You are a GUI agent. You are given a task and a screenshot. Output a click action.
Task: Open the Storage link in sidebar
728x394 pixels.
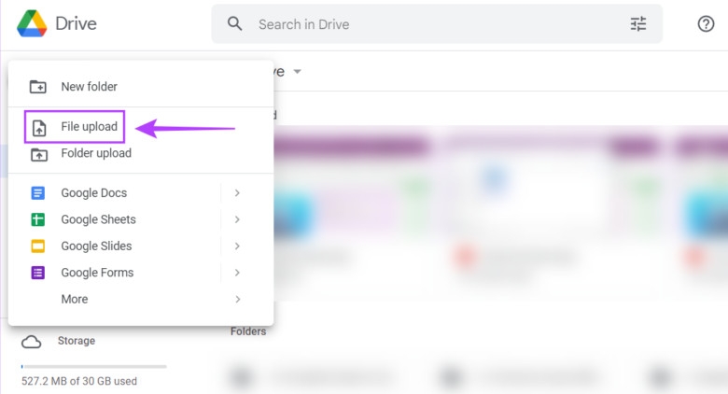(77, 341)
